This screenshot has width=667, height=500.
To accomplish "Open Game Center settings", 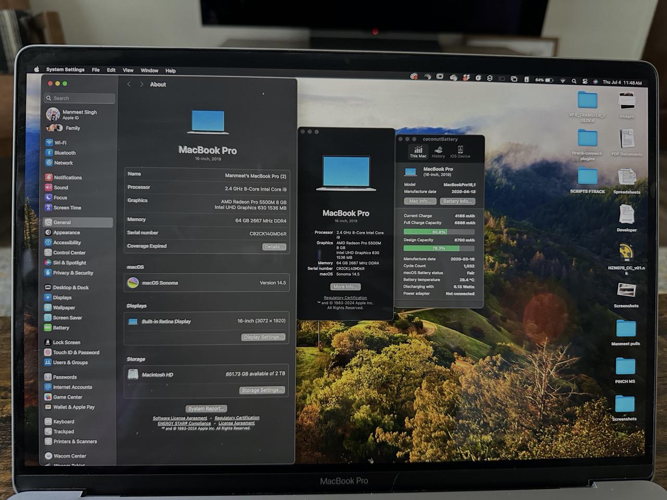I will click(x=63, y=397).
